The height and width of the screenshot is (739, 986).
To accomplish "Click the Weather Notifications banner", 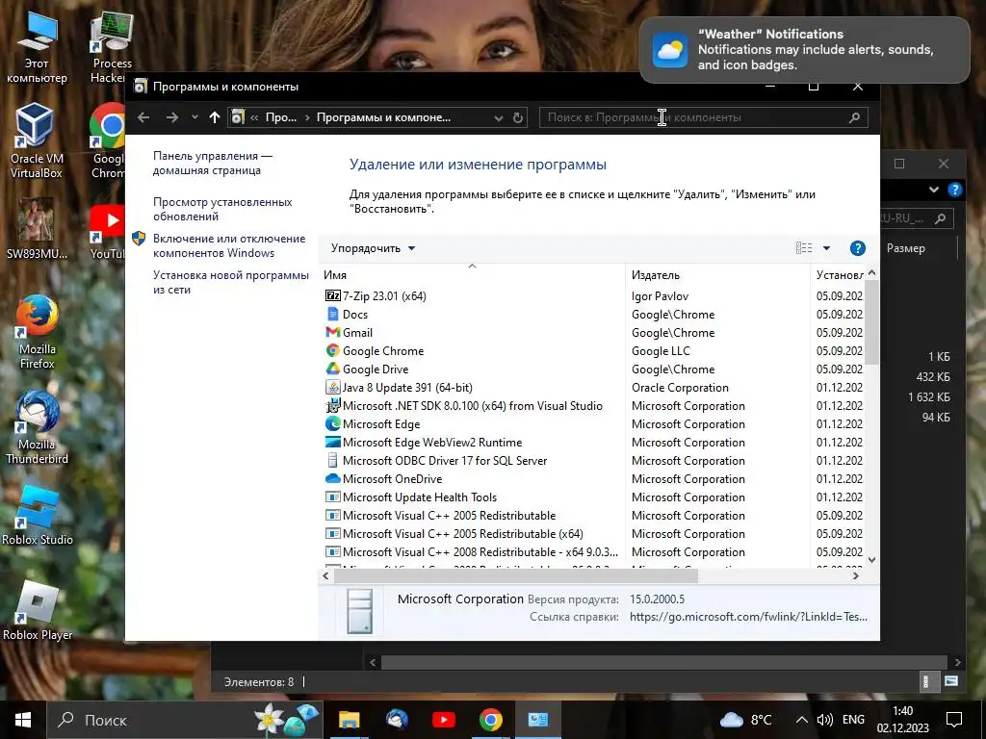I will pos(804,50).
